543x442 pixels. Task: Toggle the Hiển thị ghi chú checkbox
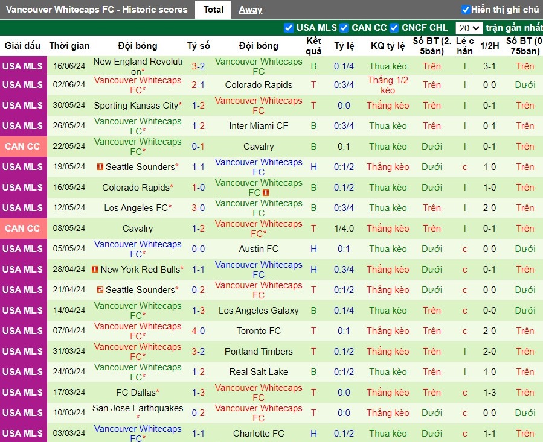click(466, 10)
